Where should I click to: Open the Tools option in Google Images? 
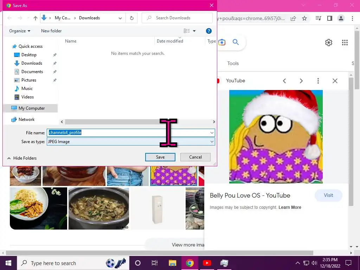point(233,63)
